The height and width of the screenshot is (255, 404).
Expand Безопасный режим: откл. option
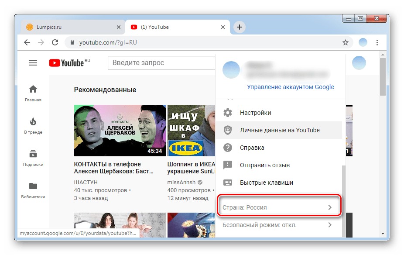[279, 225]
